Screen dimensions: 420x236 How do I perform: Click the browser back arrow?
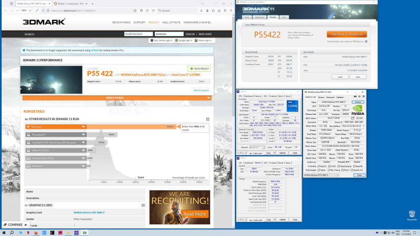click(6, 10)
